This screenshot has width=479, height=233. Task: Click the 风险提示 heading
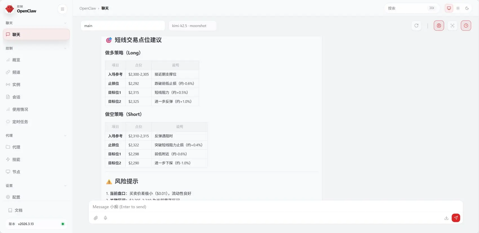pos(126,182)
